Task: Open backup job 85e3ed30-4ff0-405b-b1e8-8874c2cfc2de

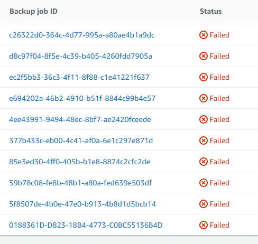Action: 79,162
